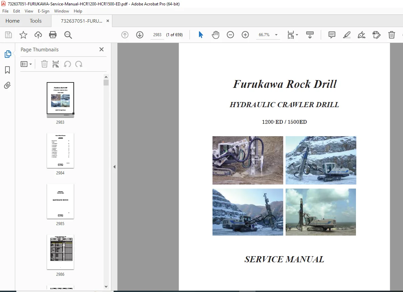The image size is (403, 292).
Task: Open the zoom level dropdown arrow
Action: [x=276, y=35]
